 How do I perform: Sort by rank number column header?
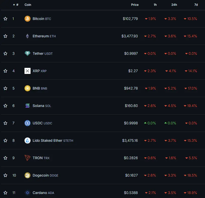click(16, 5)
